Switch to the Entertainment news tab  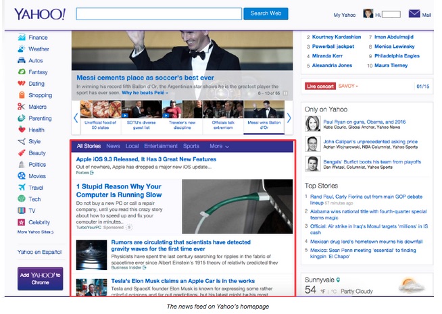click(161, 146)
